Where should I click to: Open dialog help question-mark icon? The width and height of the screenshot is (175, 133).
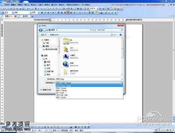(121, 35)
